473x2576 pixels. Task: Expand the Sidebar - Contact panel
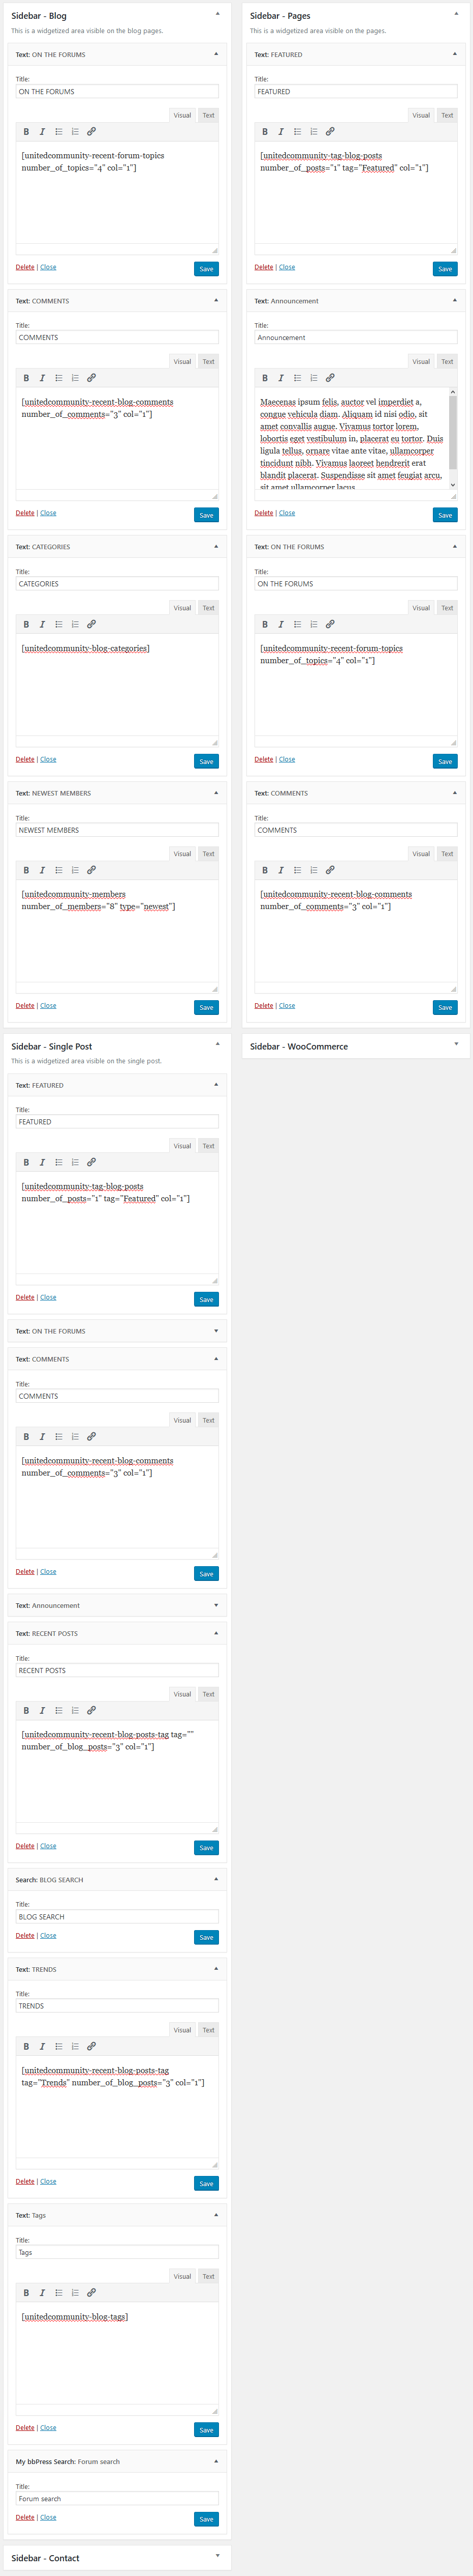tap(217, 2556)
